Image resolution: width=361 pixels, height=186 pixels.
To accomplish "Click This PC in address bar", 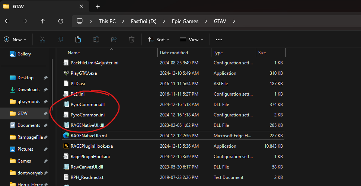I will (107, 22).
